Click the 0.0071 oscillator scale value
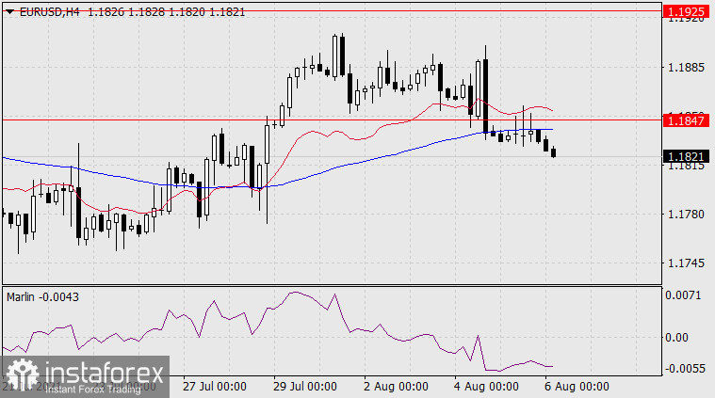This screenshot has height=398, width=715. 685,295
